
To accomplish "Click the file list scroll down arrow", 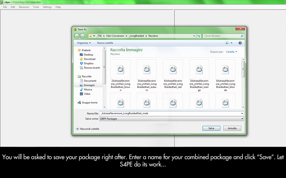I will pyautogui.click(x=243, y=107).
